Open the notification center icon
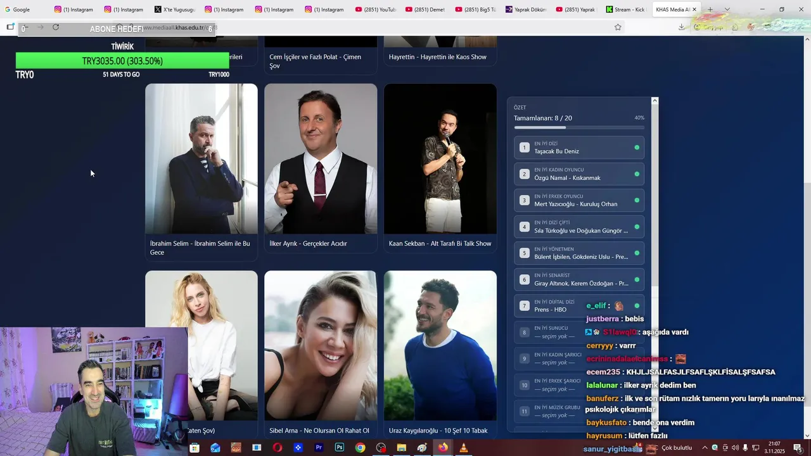The image size is (811, 456). point(798,448)
